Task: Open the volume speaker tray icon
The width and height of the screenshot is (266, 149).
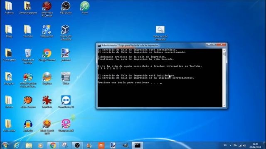Action: click(244, 145)
